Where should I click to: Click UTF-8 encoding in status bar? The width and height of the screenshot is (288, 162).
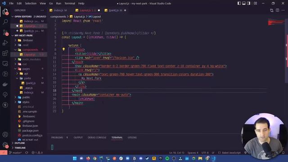tap(205, 153)
